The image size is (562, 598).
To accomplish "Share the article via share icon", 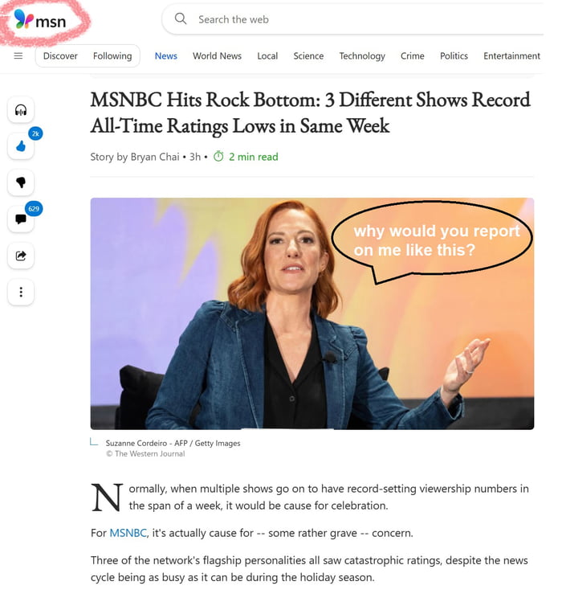I will tap(21, 256).
